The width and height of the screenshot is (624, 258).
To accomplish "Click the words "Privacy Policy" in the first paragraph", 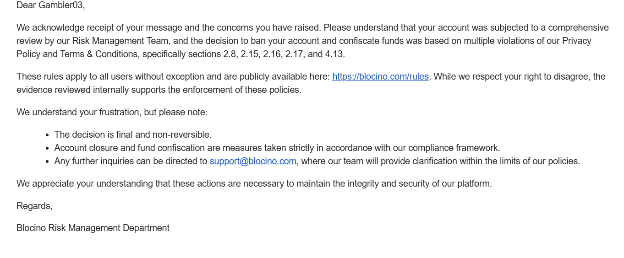I will tap(576, 41).
